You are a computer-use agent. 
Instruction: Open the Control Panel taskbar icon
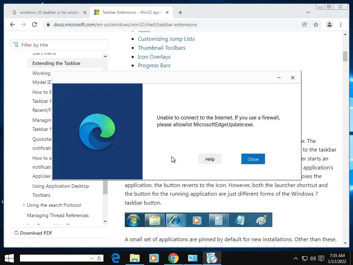point(192,258)
